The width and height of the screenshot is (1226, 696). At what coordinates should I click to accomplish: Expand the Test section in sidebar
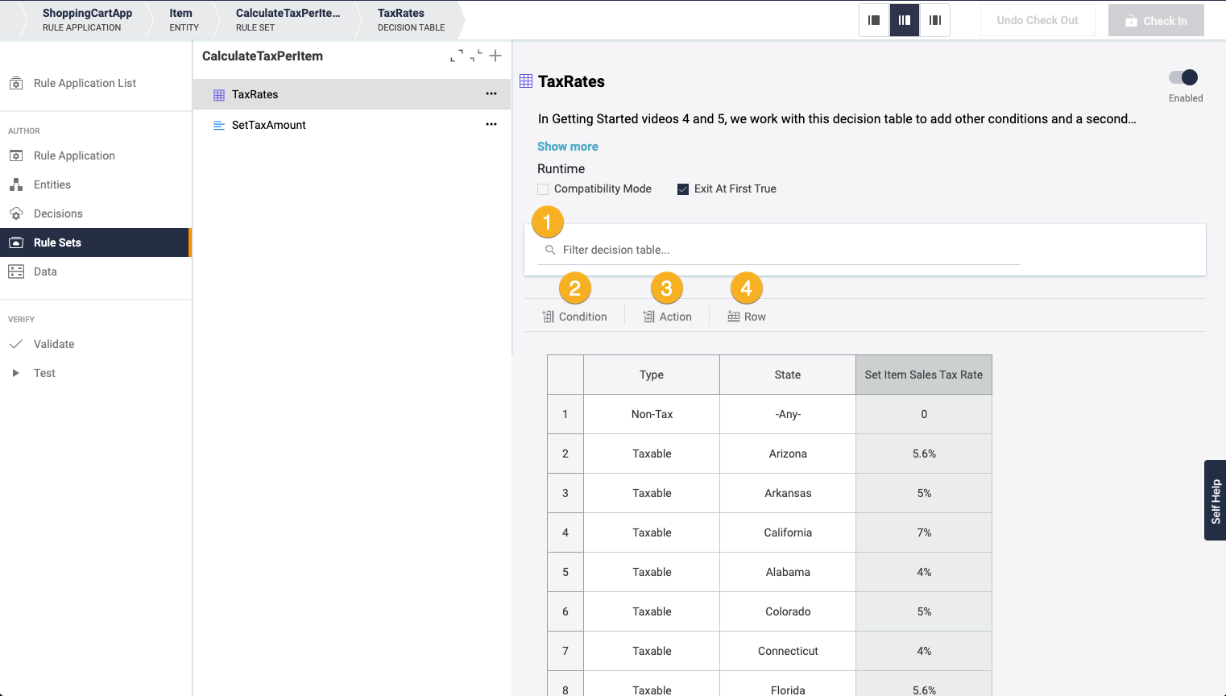(15, 373)
